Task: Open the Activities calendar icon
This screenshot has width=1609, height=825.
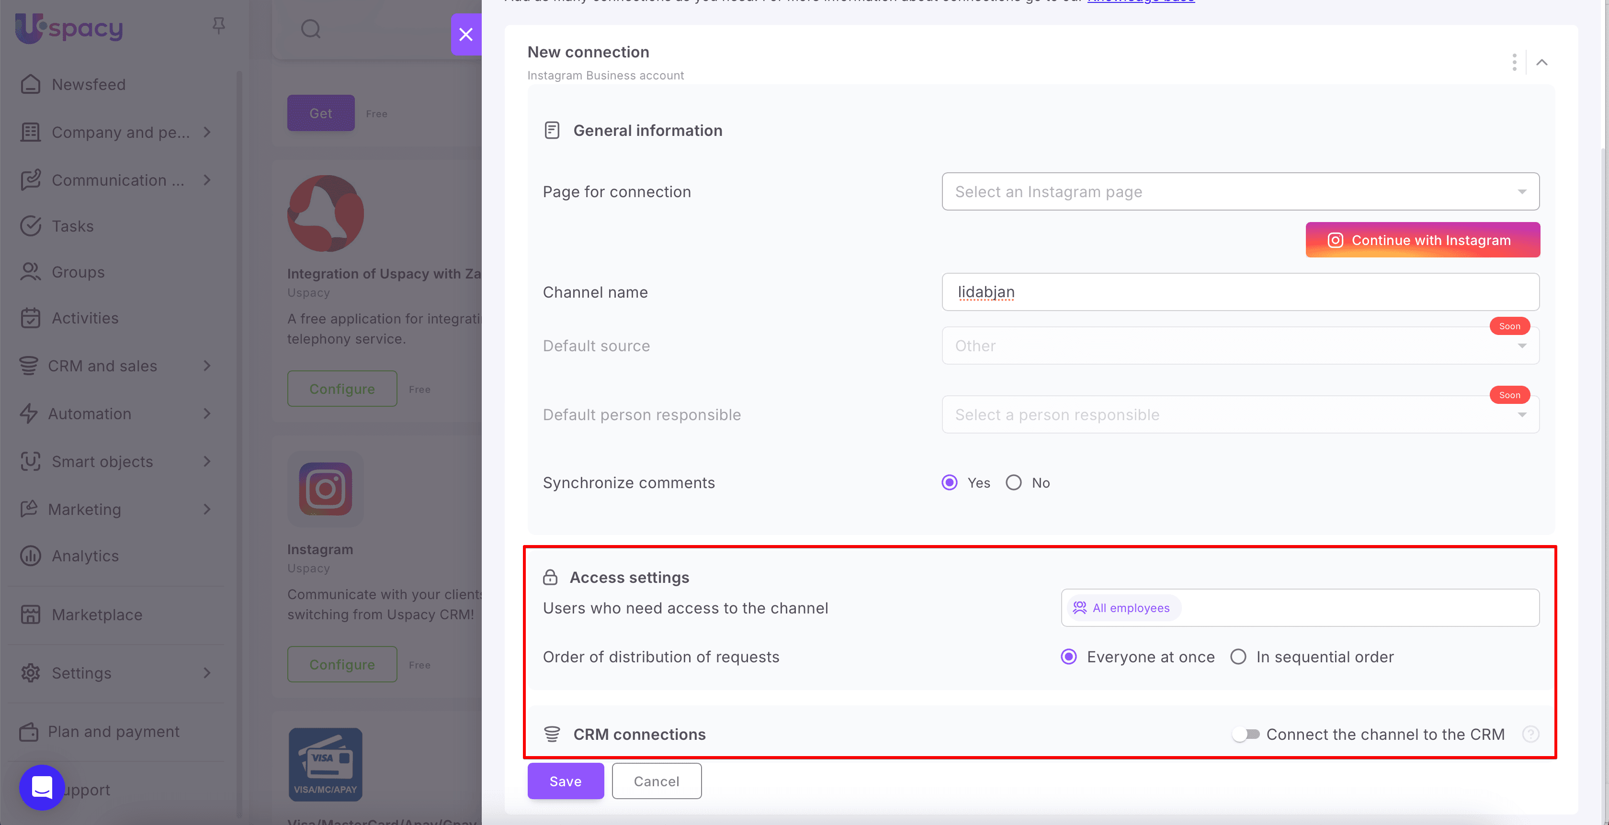Action: point(30,318)
